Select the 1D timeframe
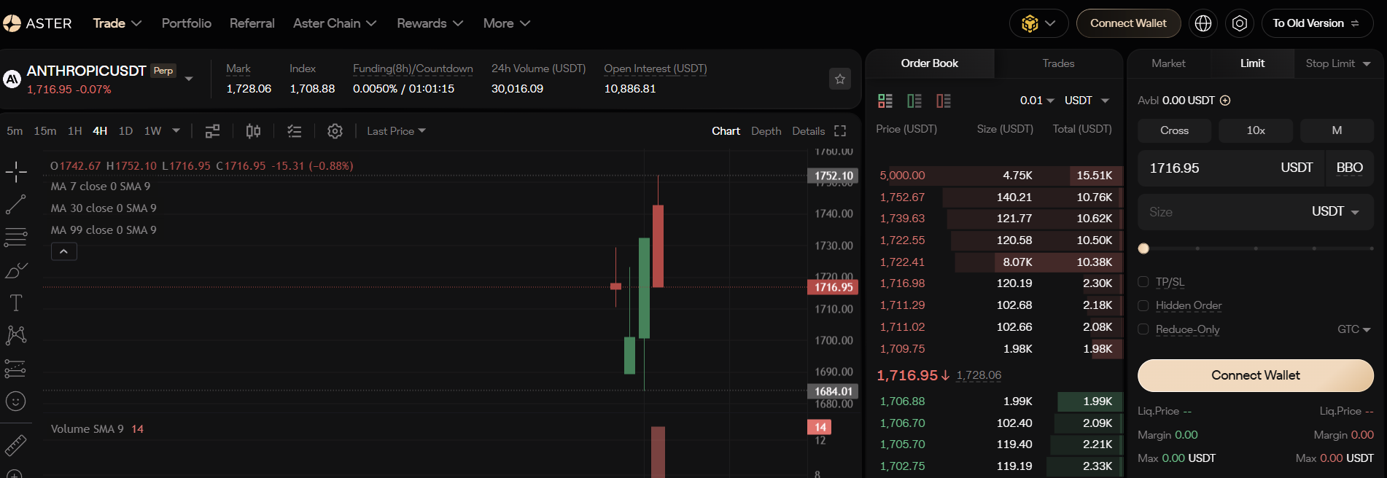 [x=125, y=131]
